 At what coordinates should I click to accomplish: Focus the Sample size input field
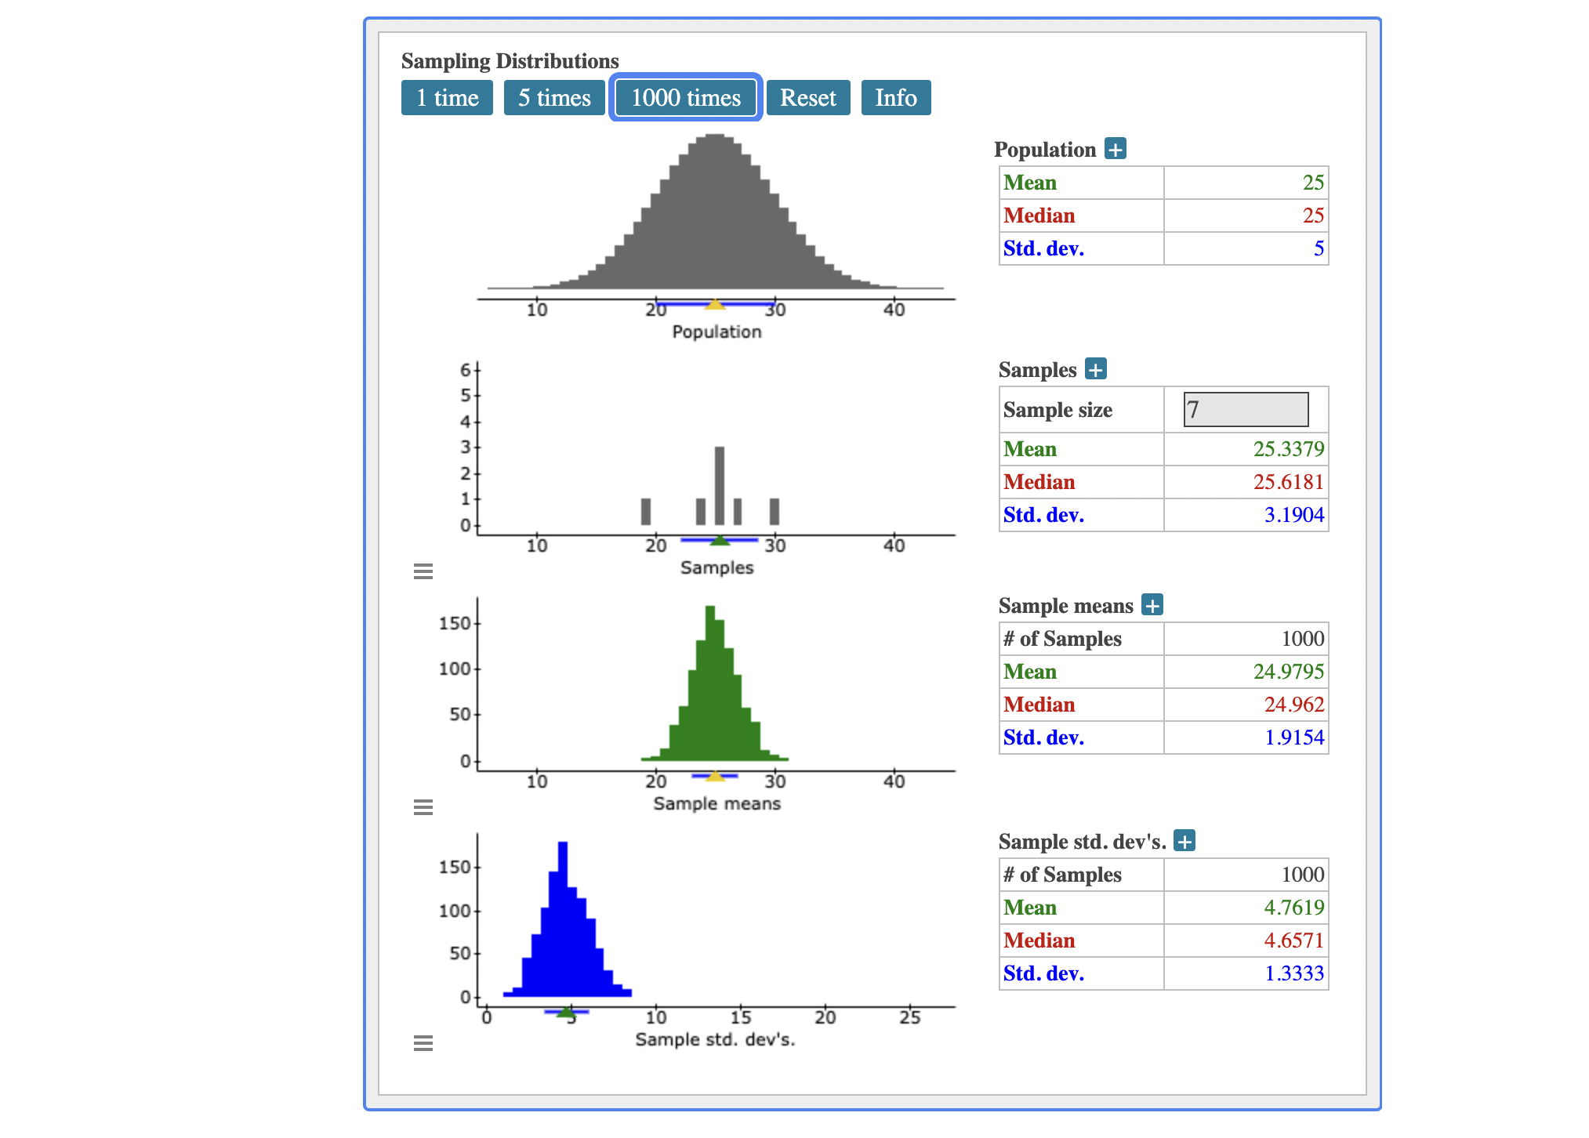(x=1245, y=410)
